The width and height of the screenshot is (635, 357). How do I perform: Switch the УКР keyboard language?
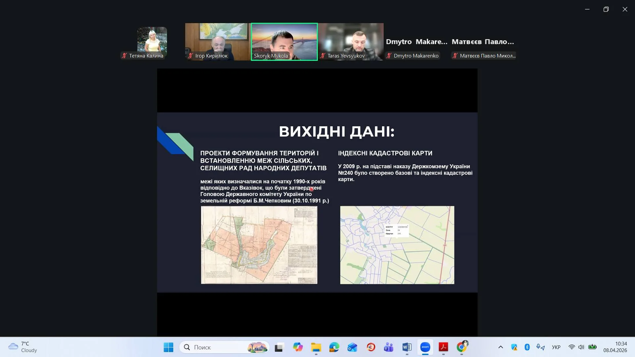click(556, 347)
